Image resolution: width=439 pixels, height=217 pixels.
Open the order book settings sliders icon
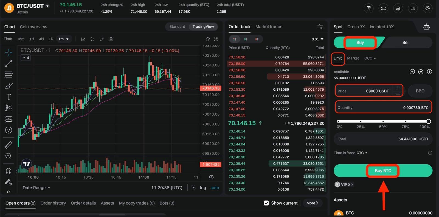tap(320, 27)
